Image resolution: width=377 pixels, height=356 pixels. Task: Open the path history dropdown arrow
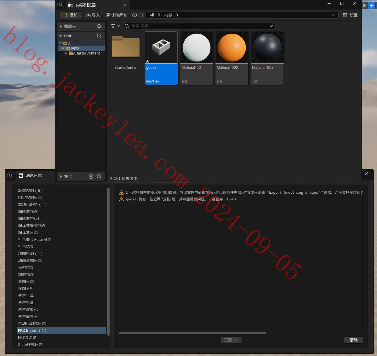[x=333, y=15]
